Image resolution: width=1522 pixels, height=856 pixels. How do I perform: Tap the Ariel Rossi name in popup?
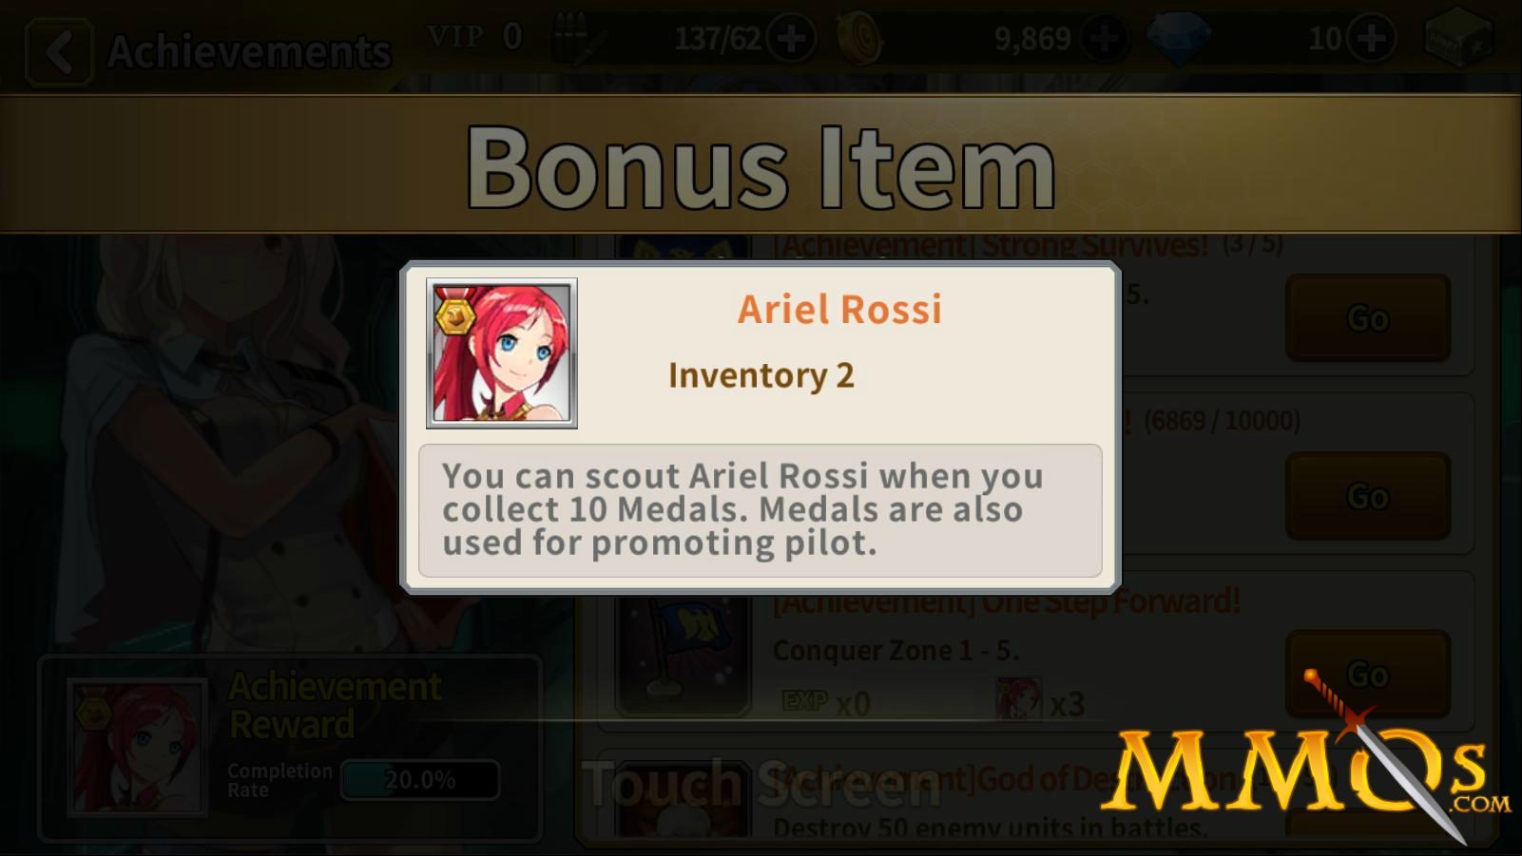(839, 309)
